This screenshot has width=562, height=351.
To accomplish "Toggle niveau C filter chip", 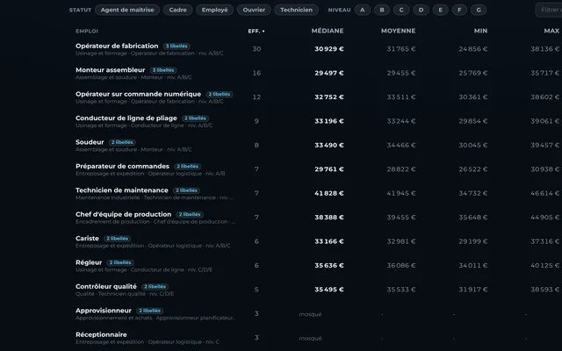I will (x=401, y=10).
